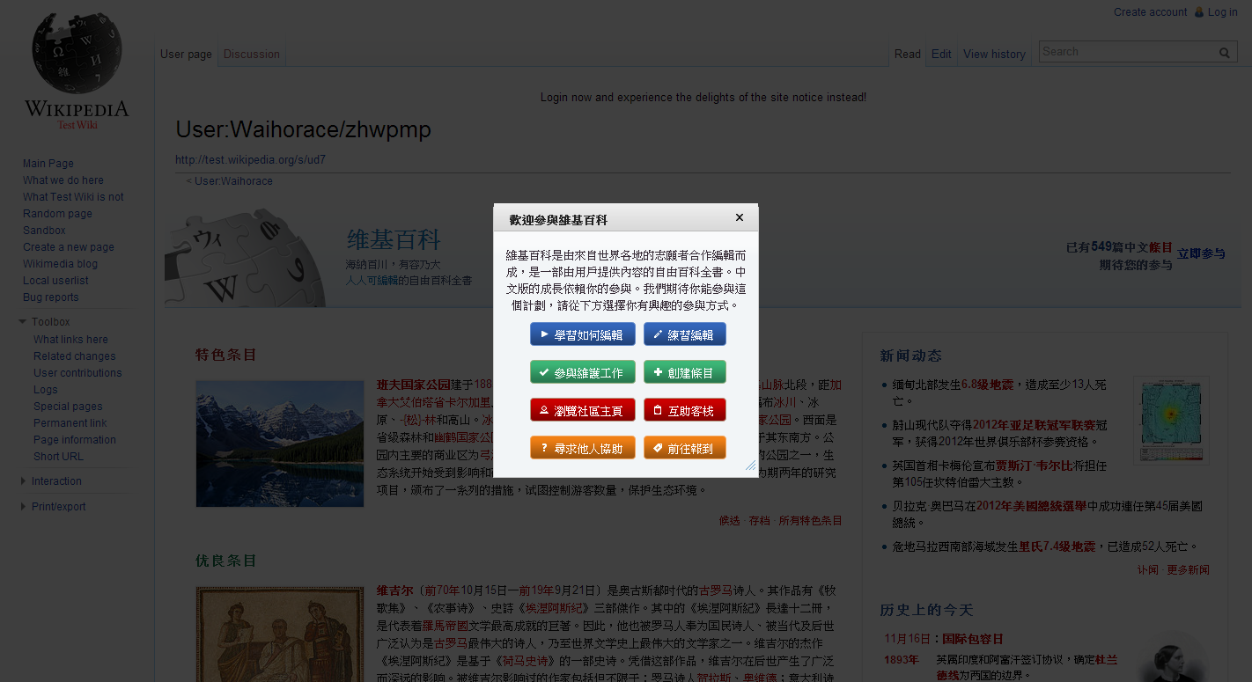
Task: Click the Create account link
Action: point(1150,12)
